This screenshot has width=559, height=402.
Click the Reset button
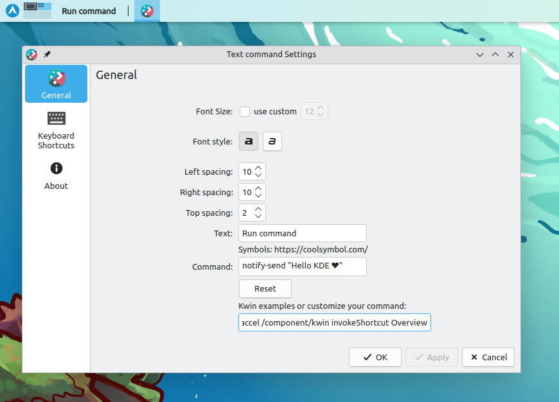(x=265, y=289)
